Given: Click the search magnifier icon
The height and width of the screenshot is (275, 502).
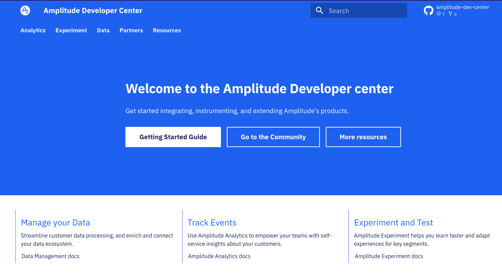Looking at the screenshot, I should point(319,10).
